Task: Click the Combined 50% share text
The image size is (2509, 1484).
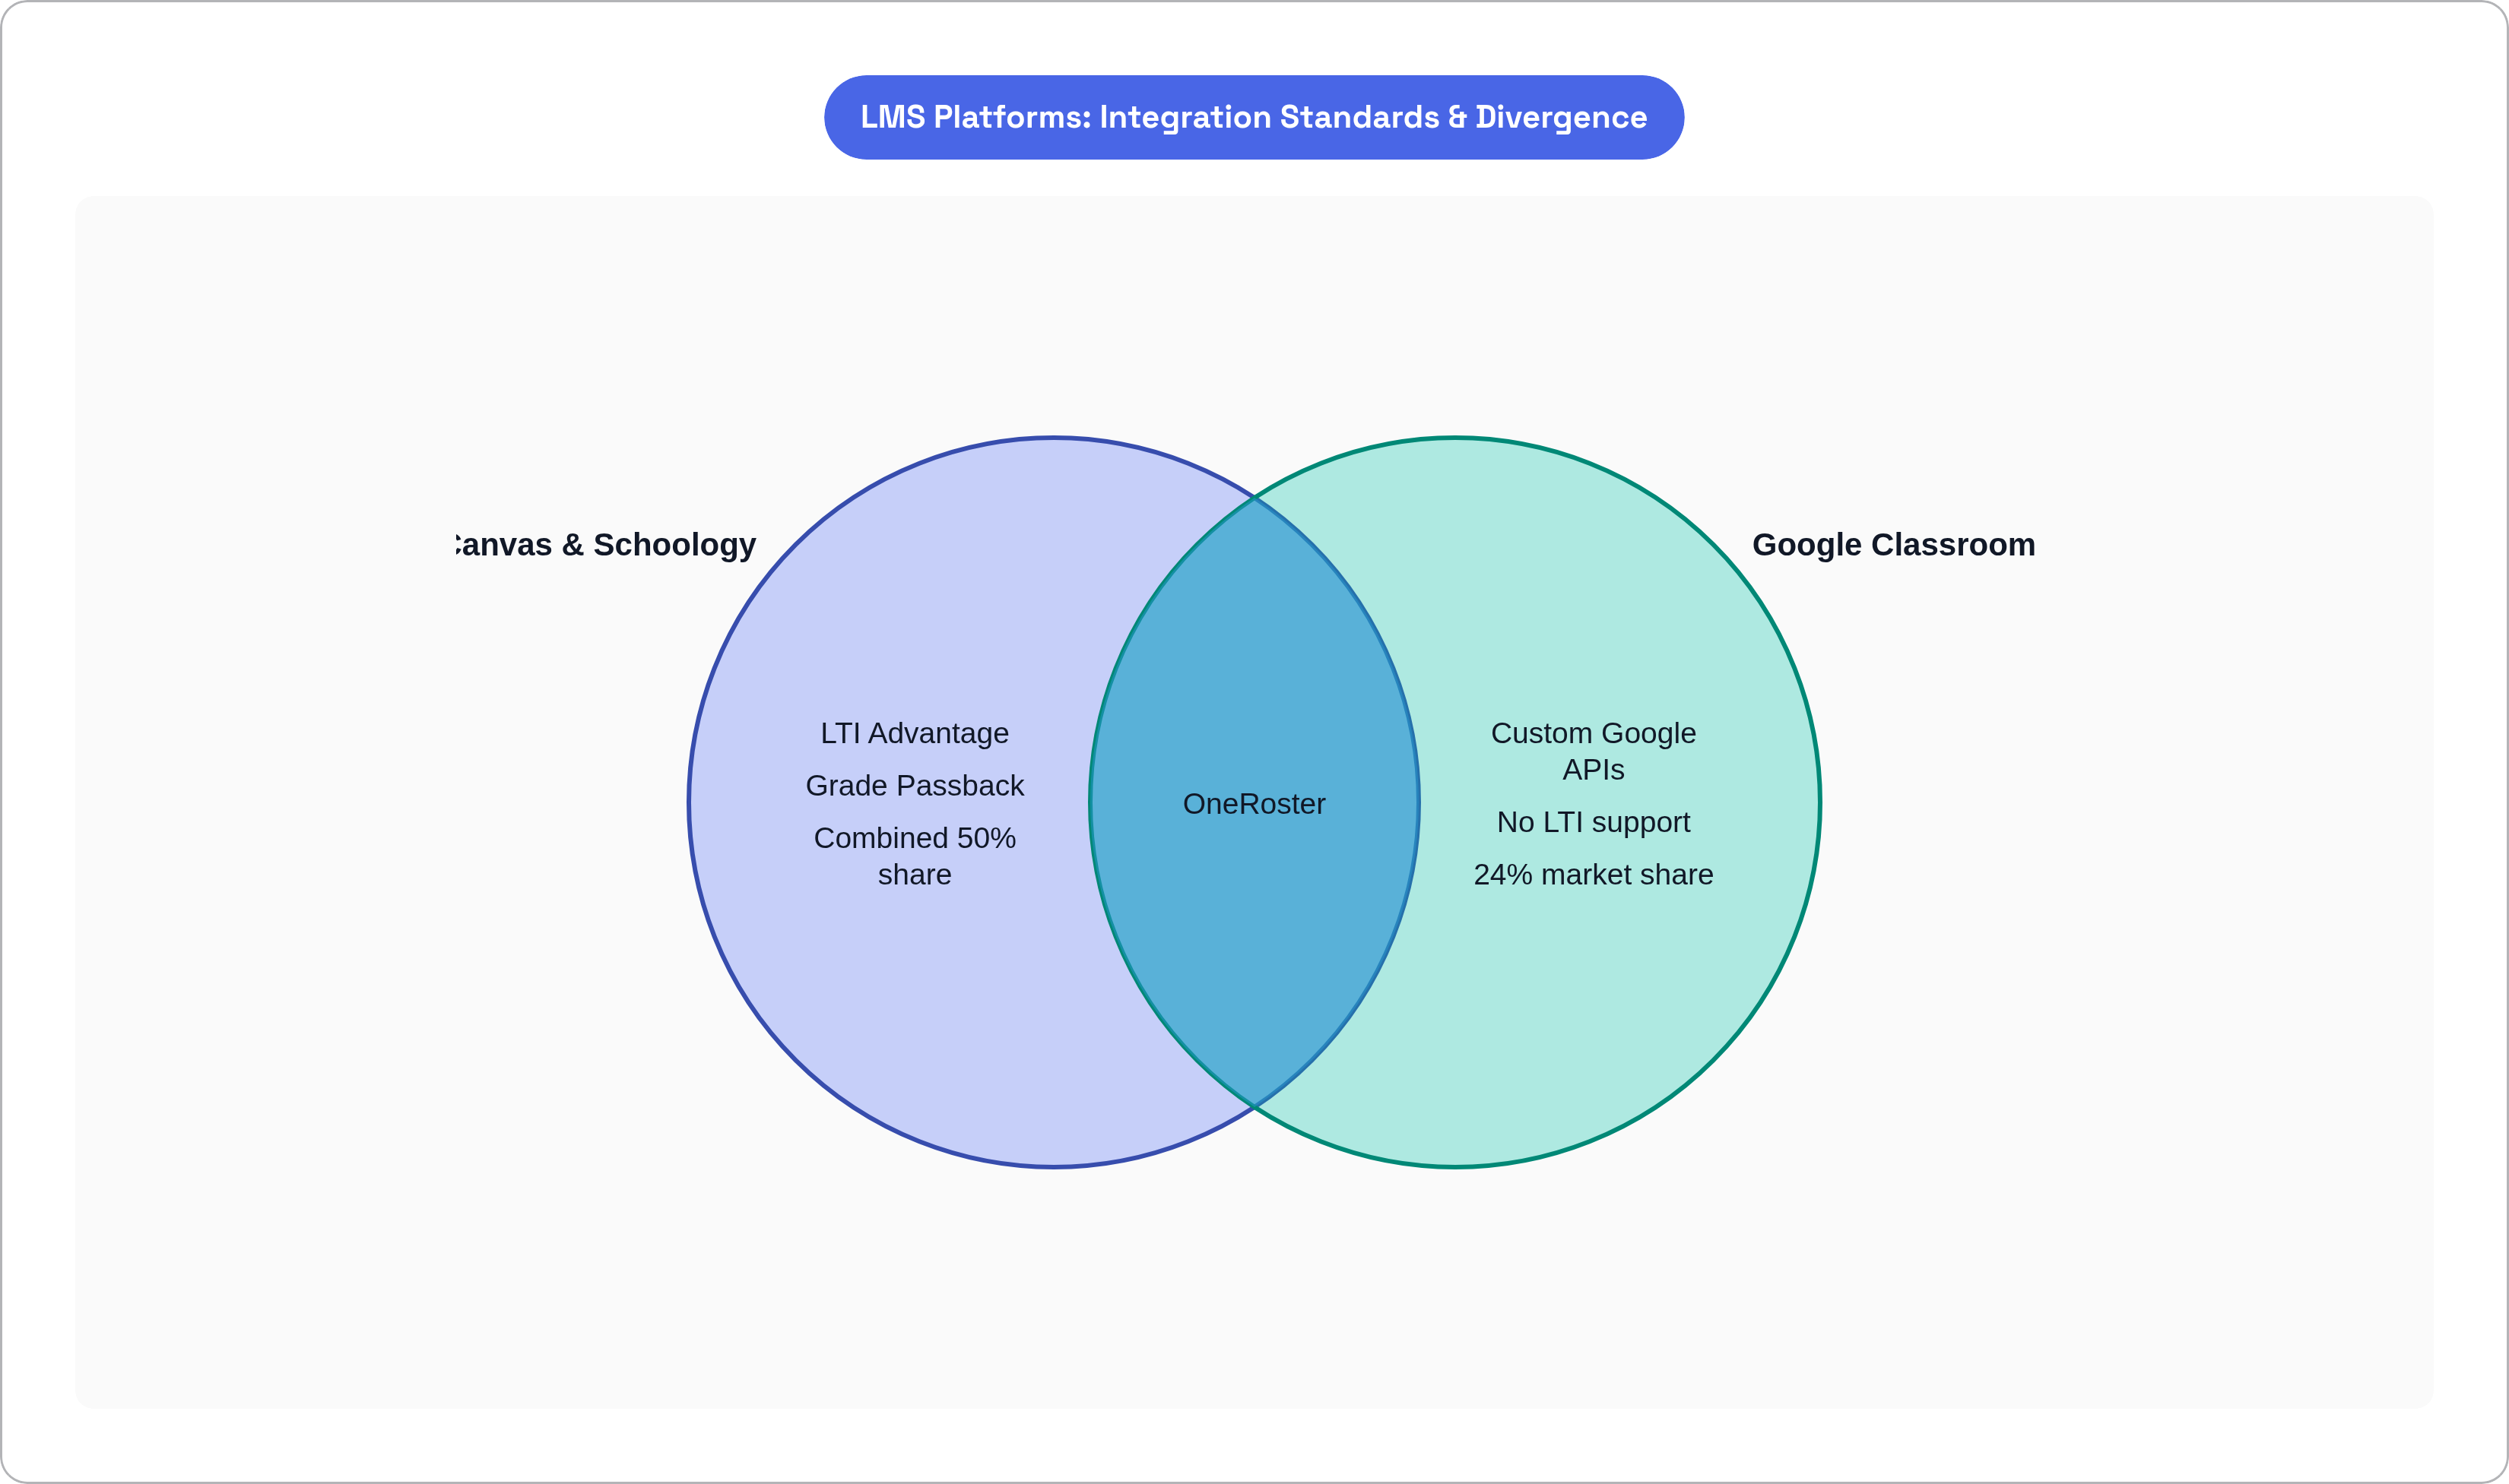Action: [915, 856]
